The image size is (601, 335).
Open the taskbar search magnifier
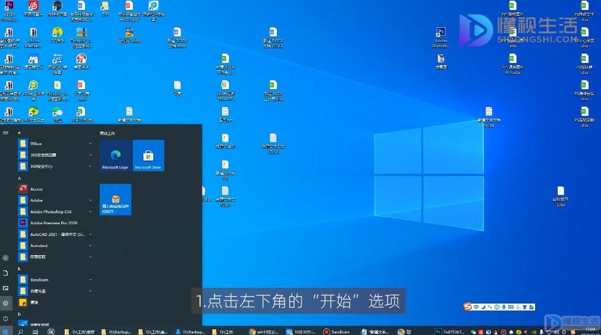(x=20, y=332)
